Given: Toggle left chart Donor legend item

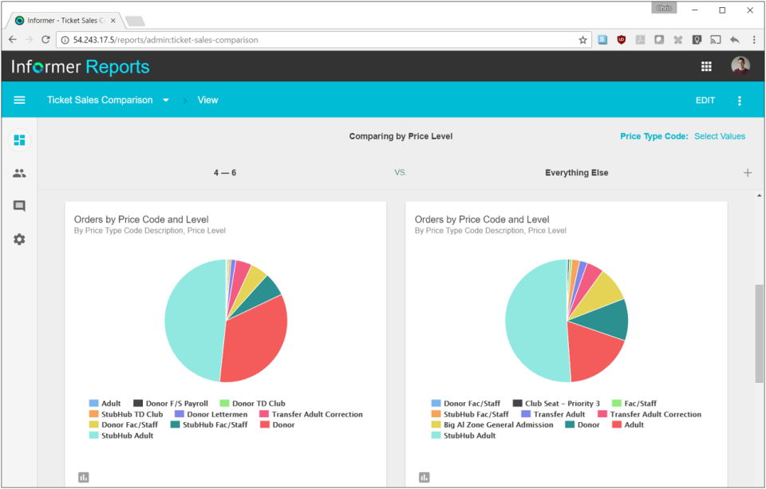Looking at the screenshot, I should pos(278,425).
